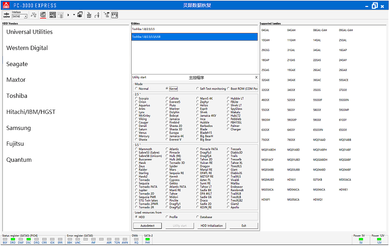The width and height of the screenshot is (389, 246).
Task: Load resources from Database option
Action: click(198, 217)
